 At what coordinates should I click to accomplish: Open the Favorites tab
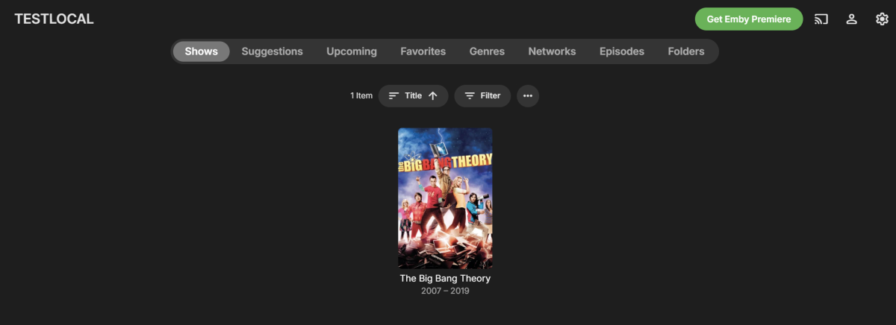tap(423, 51)
